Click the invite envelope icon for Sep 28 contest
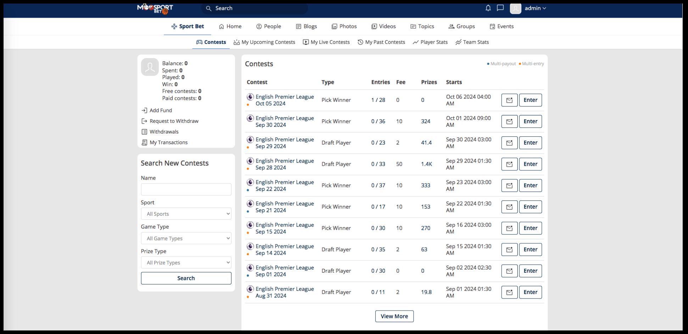Image resolution: width=688 pixels, height=334 pixels. tap(509, 164)
